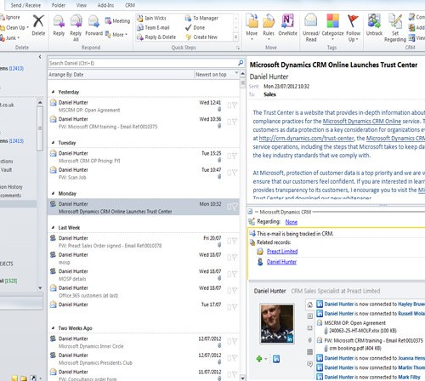Click in the Search Daniel input field
The height and width of the screenshot is (381, 425).
point(142,63)
